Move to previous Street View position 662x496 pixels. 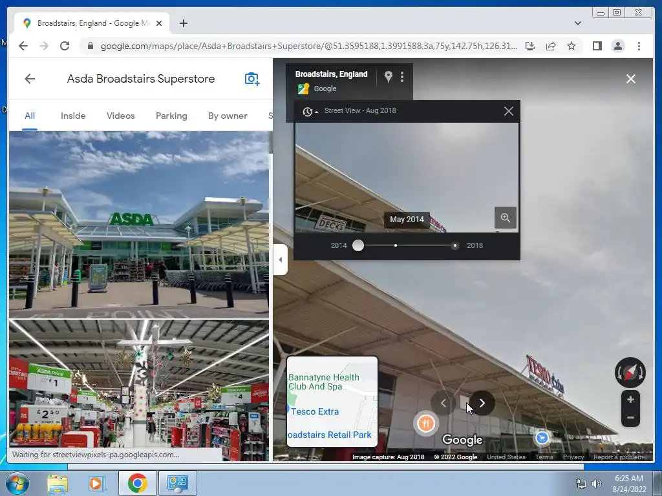click(x=443, y=403)
